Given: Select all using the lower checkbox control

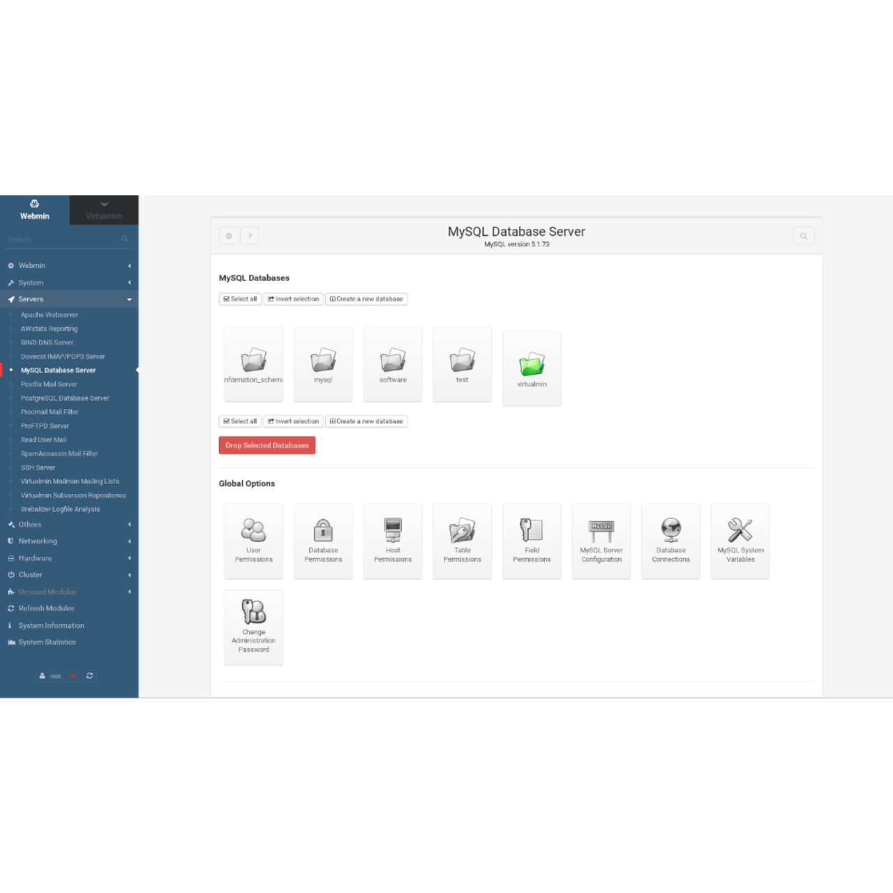Looking at the screenshot, I should pyautogui.click(x=240, y=421).
